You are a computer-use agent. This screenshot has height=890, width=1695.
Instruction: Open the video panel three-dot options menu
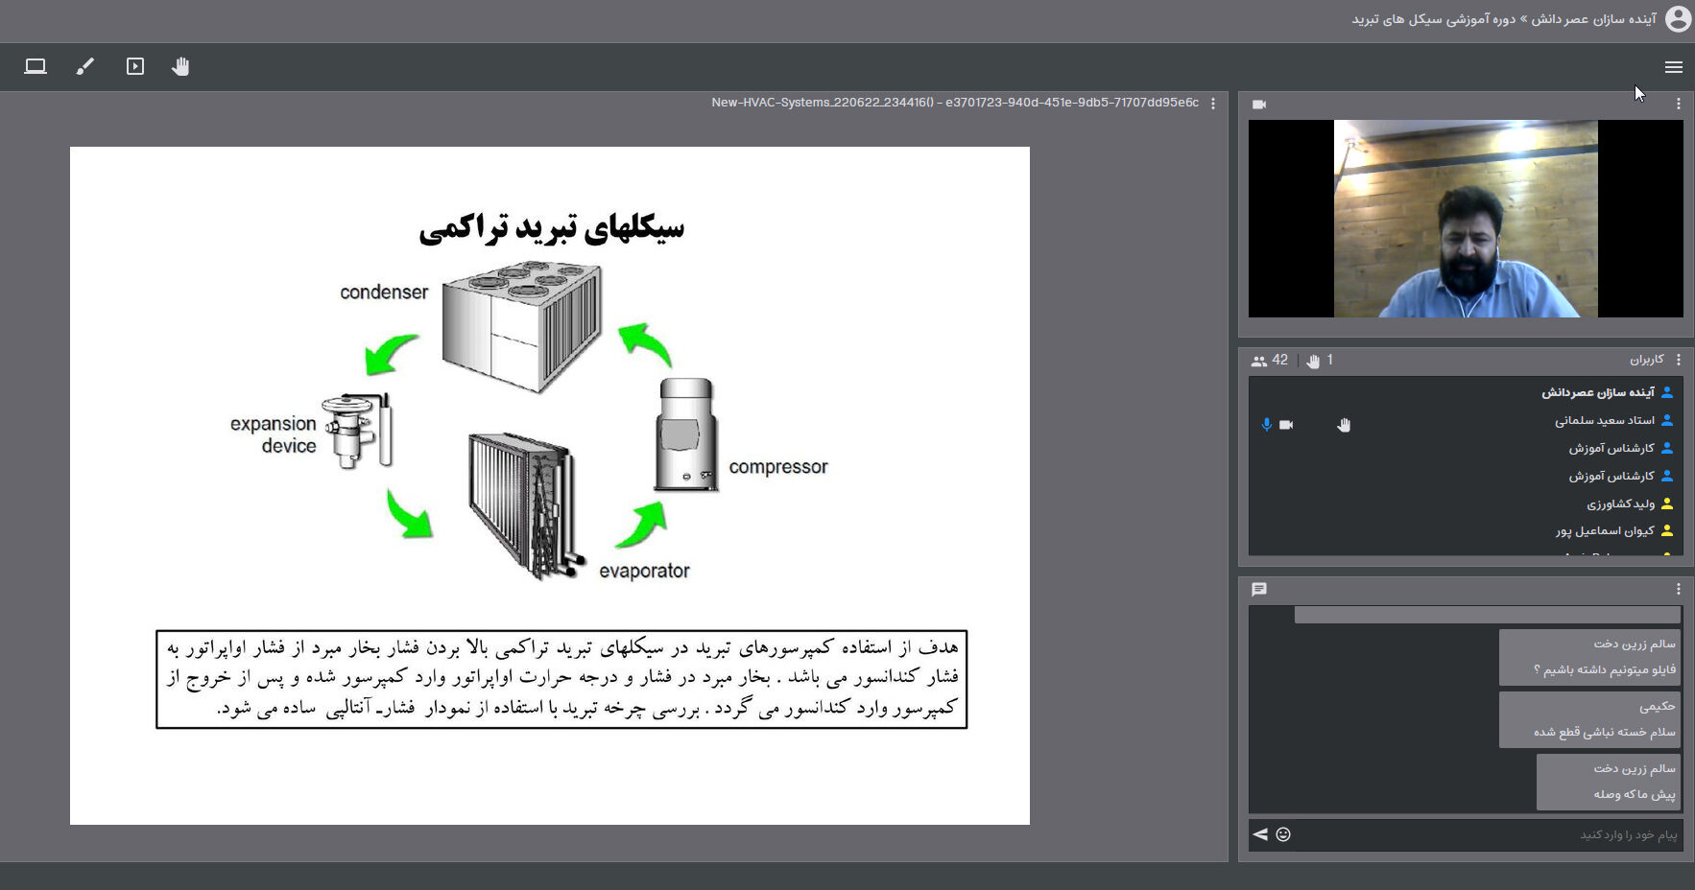[1678, 104]
